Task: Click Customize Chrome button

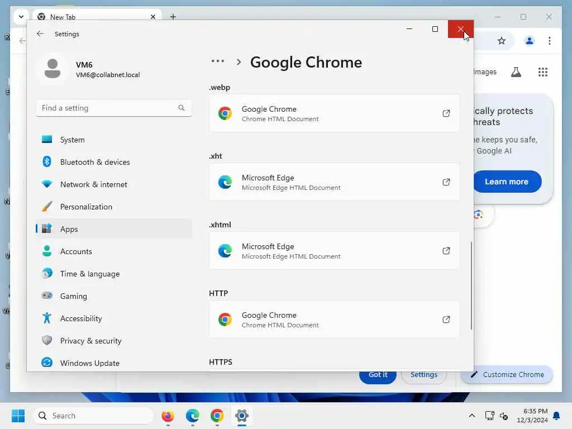Action: [x=507, y=375]
